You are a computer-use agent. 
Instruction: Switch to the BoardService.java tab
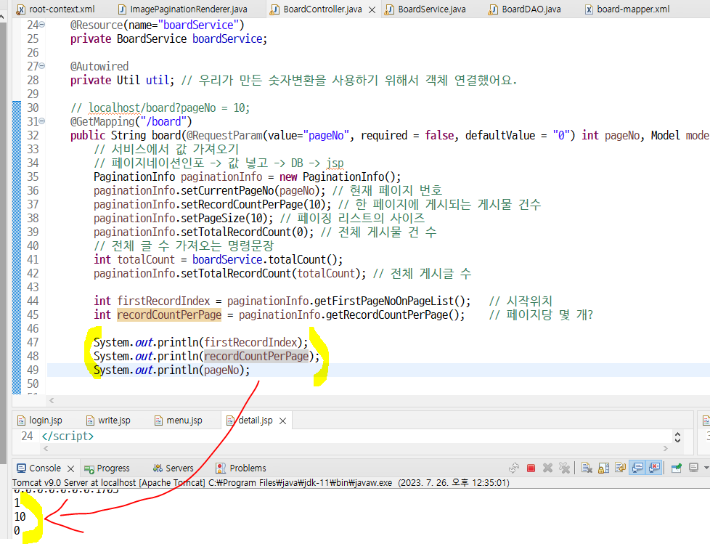coord(425,9)
